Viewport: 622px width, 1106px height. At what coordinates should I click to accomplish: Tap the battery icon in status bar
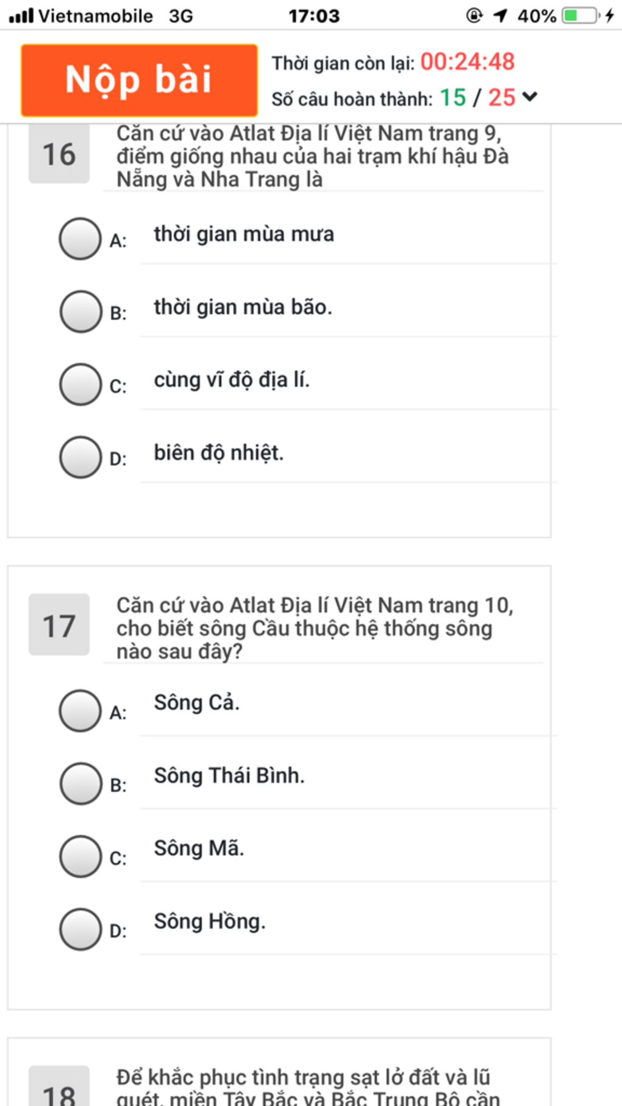(x=581, y=15)
